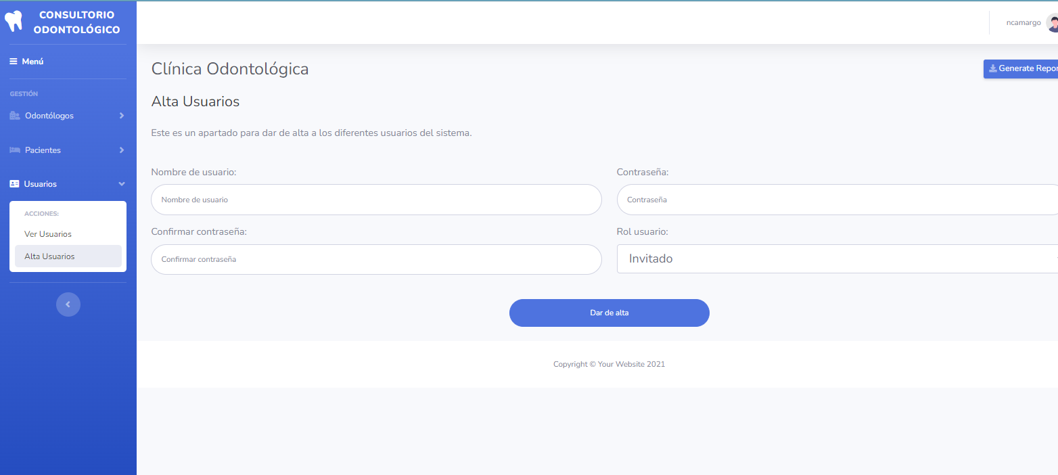Click the Usuarios ID card icon
The image size is (1058, 475).
click(x=14, y=184)
